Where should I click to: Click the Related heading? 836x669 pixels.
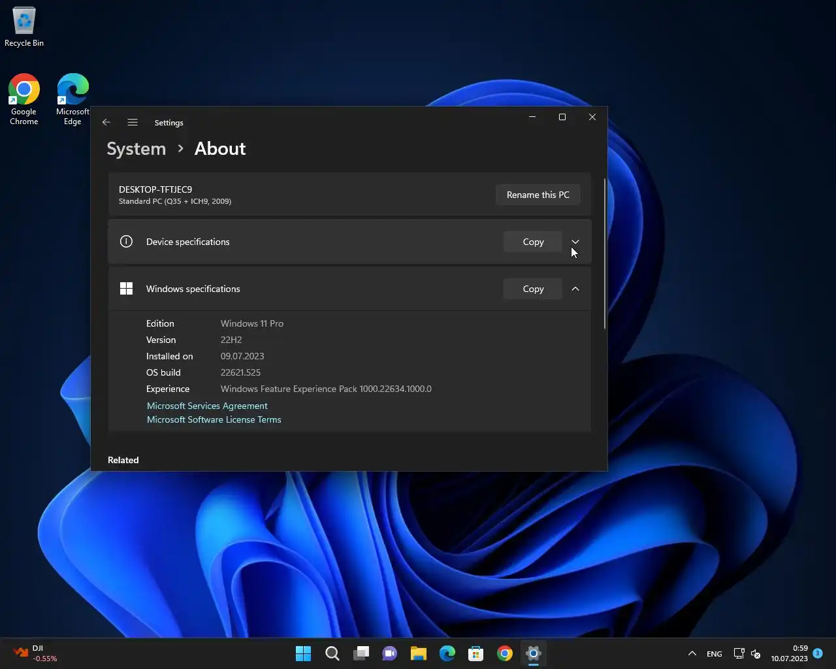tap(123, 460)
